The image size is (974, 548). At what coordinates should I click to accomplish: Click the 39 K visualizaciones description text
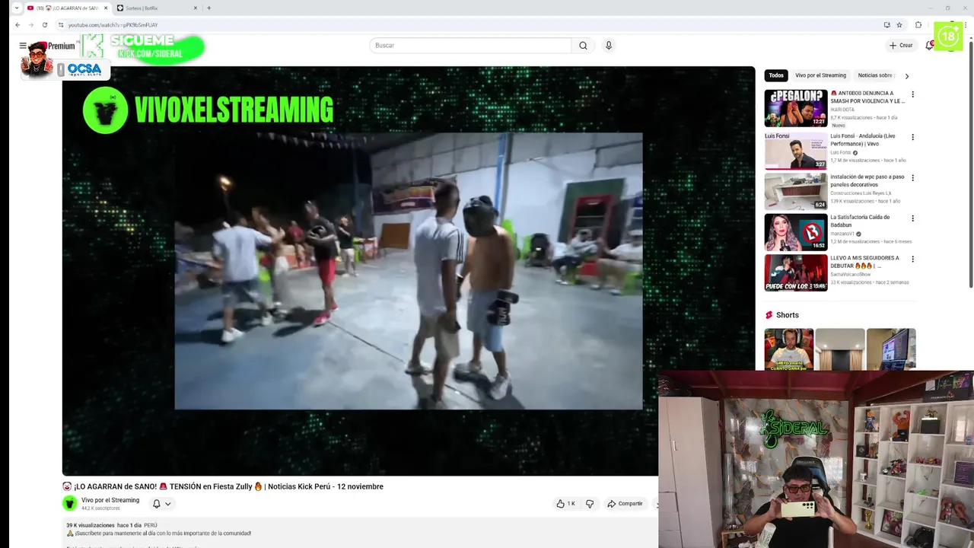click(x=90, y=525)
